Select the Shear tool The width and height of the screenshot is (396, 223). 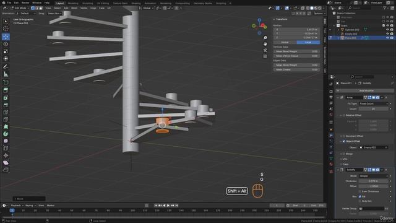click(6, 163)
